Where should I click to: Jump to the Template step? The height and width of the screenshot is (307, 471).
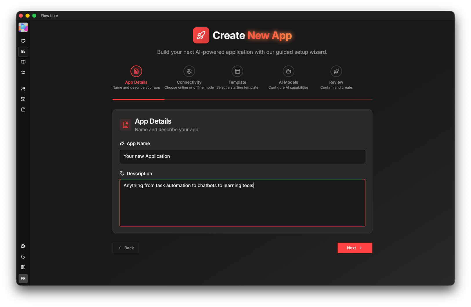(237, 71)
